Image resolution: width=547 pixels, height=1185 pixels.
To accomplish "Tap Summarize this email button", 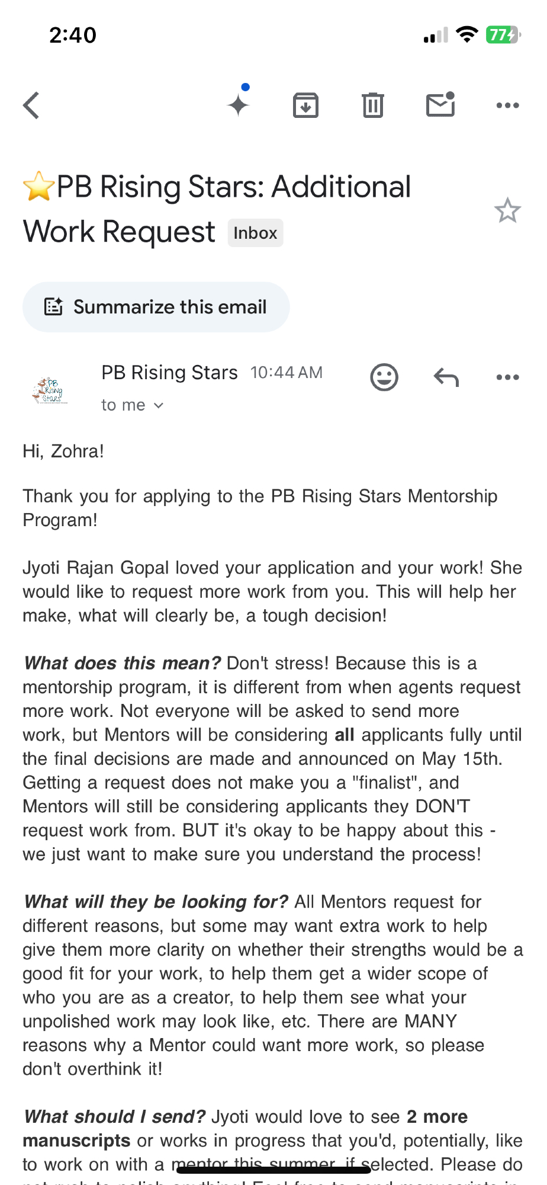I will click(x=156, y=307).
